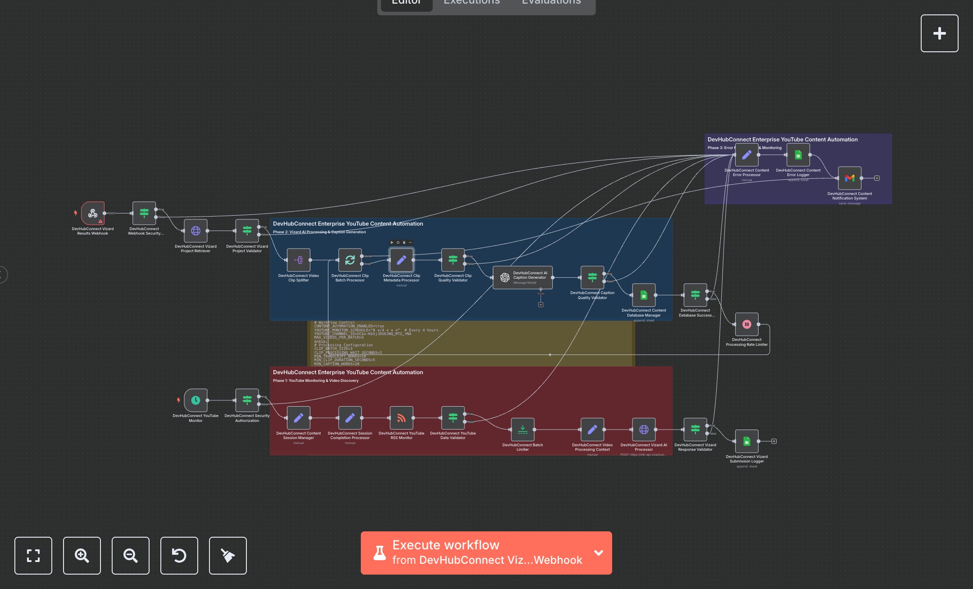The image size is (973, 589).
Task: Click the Tools plus connector under Caption Generator
Action: coord(541,304)
